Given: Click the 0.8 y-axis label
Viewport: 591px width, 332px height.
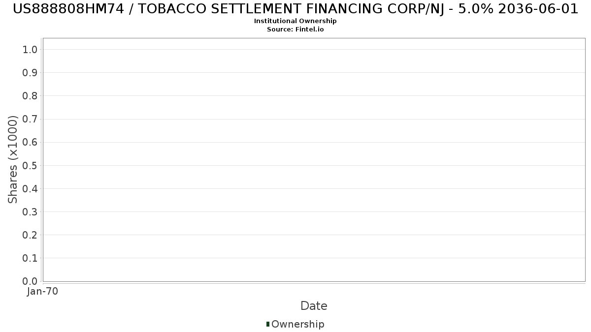Looking at the screenshot, I should [x=30, y=96].
